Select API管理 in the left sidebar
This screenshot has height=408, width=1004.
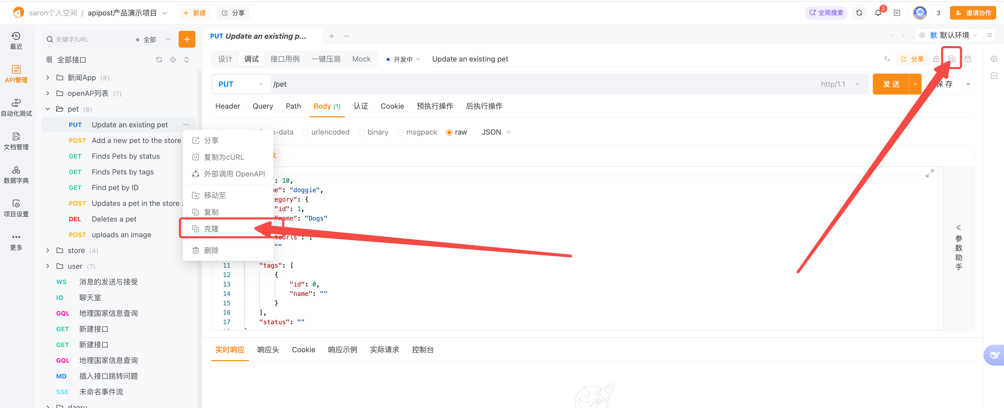[16, 74]
